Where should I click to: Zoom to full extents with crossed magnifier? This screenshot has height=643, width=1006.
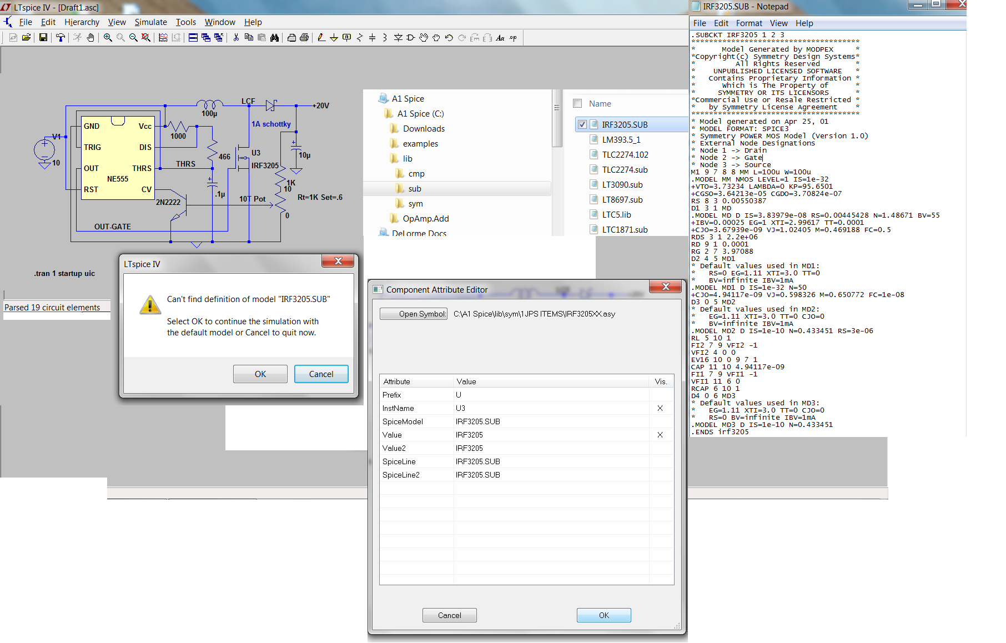[x=146, y=37]
